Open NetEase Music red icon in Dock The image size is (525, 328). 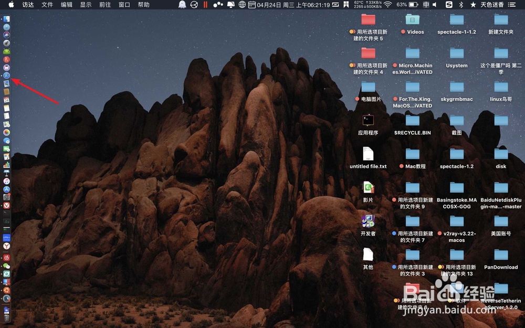tap(6, 258)
